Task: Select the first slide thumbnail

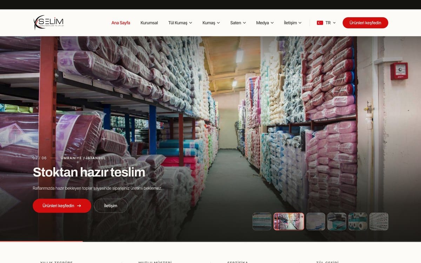Action: pyautogui.click(x=262, y=222)
